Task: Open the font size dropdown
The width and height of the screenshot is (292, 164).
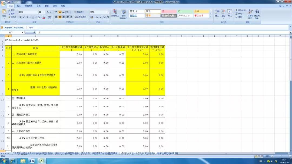Action: pos(44,12)
